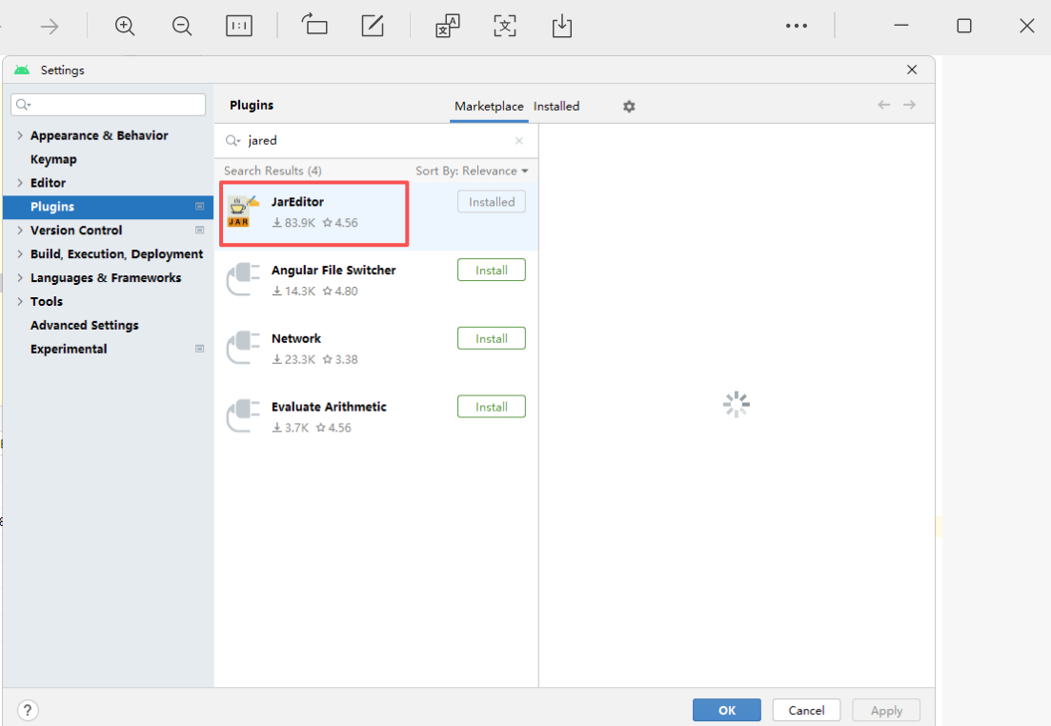Clear the plugin search text
Viewport: 1051px width, 726px height.
(518, 141)
